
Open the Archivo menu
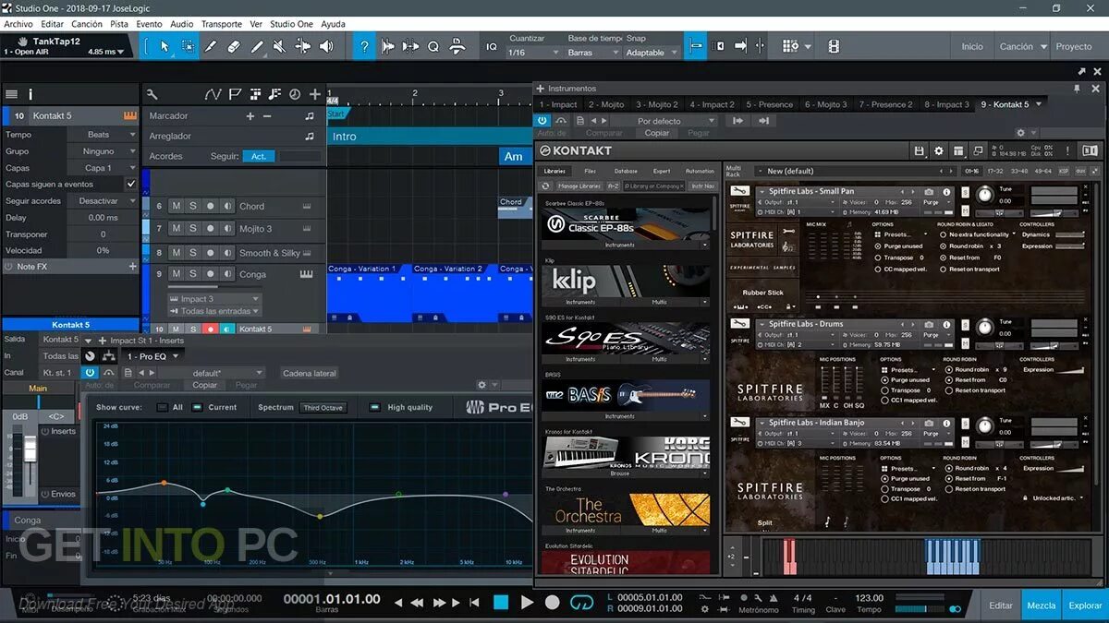pos(18,24)
